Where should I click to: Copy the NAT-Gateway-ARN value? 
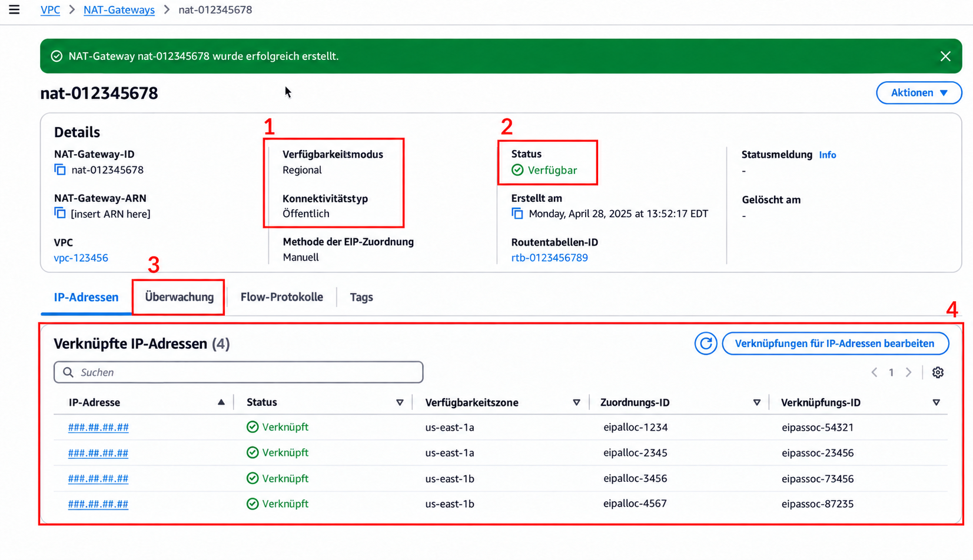pyautogui.click(x=60, y=213)
